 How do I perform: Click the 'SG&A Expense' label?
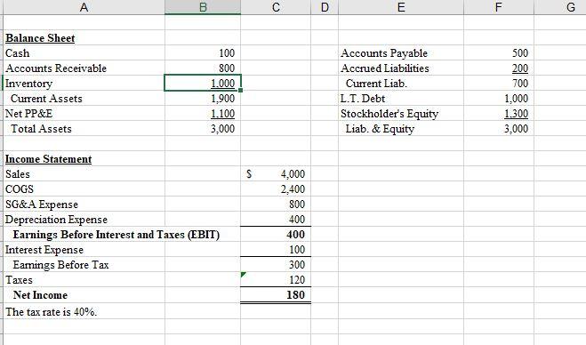coord(42,205)
